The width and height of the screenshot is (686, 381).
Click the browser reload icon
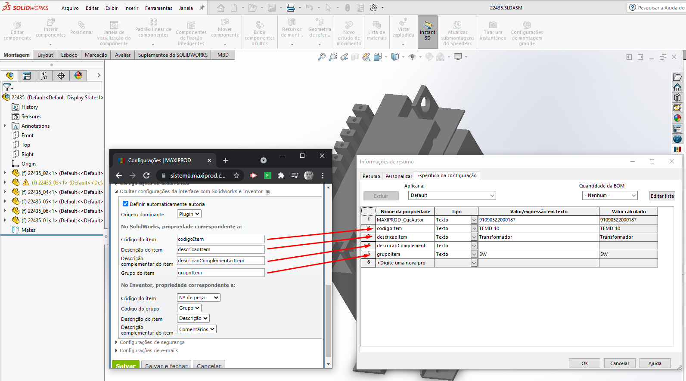click(x=146, y=175)
